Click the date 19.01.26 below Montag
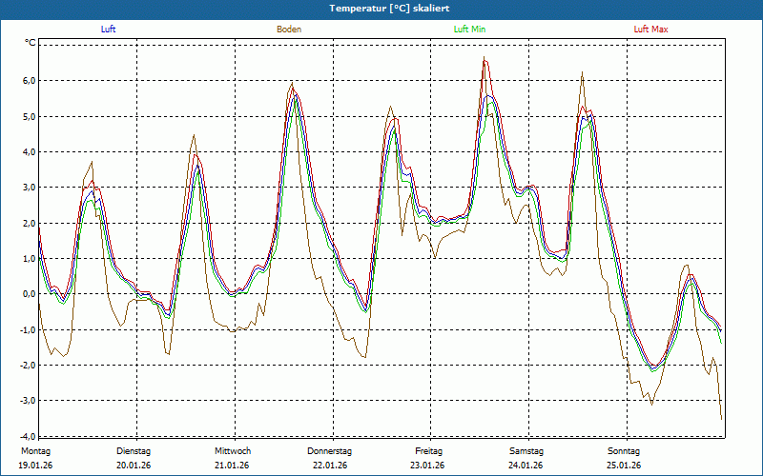763x476 pixels. tap(35, 466)
